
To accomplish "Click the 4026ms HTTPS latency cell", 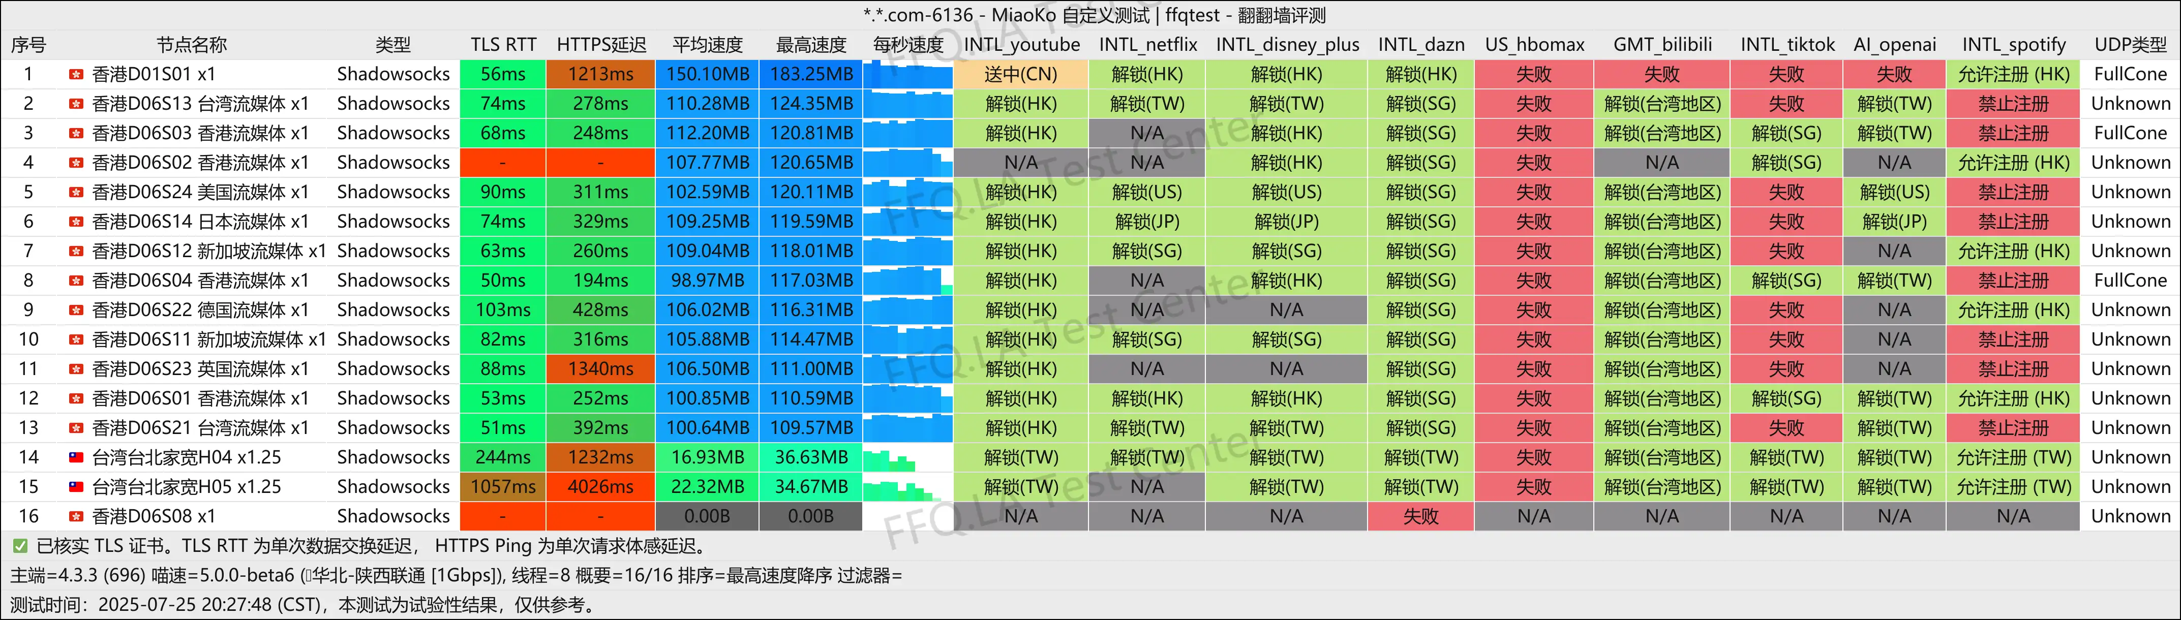I will click(600, 487).
